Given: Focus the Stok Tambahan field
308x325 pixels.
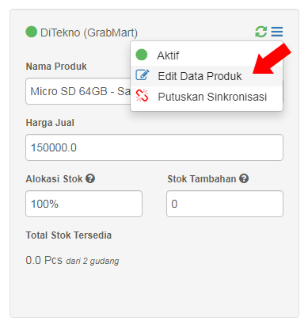Looking at the screenshot, I should tap(225, 204).
